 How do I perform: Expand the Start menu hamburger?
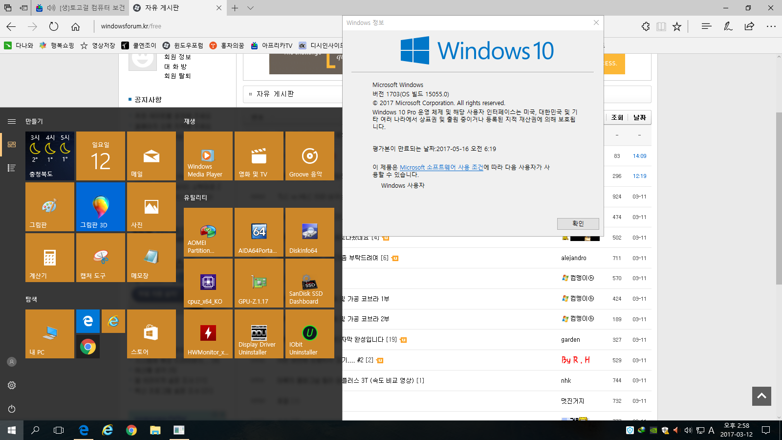(12, 121)
